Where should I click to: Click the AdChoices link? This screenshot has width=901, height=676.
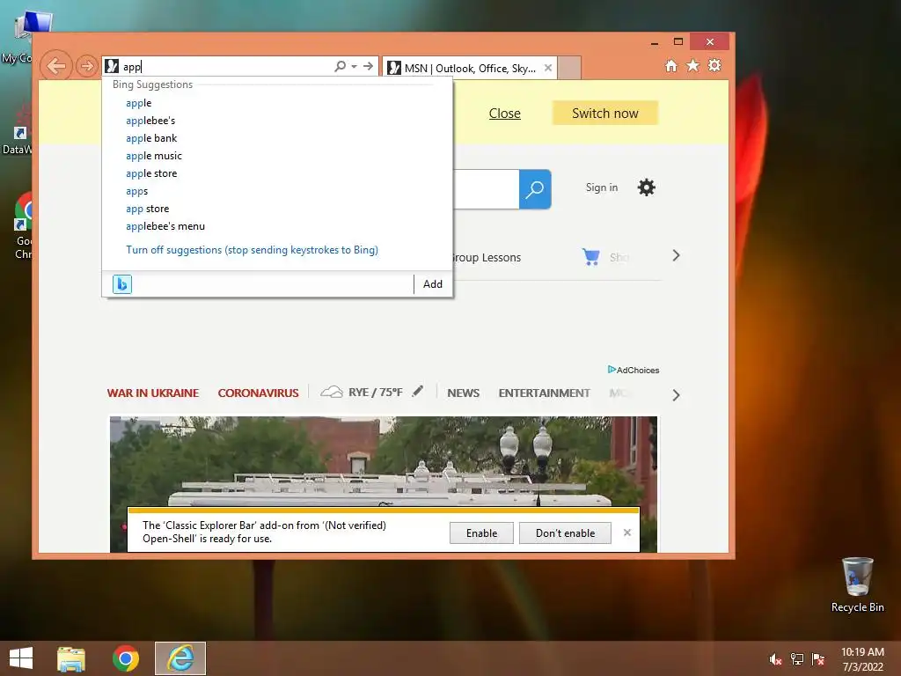click(634, 370)
